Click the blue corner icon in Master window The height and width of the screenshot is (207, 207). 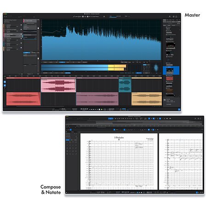pyautogui.click(x=179, y=109)
